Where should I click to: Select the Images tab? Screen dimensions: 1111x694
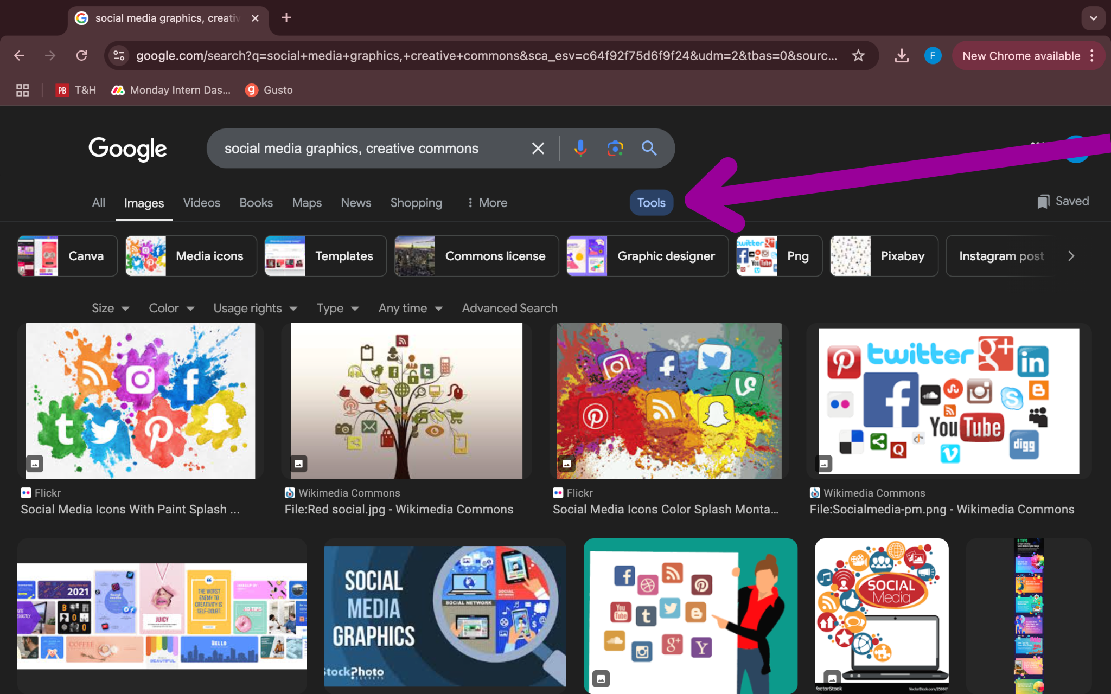click(144, 203)
